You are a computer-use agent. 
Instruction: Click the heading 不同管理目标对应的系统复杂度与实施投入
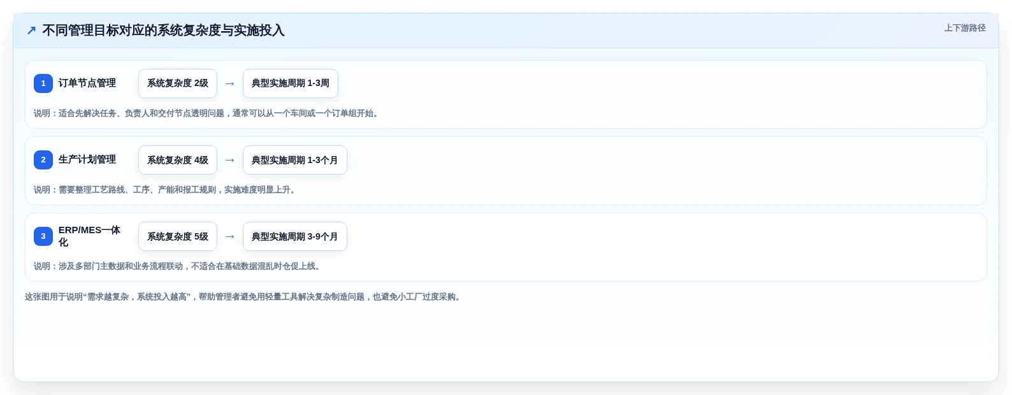[163, 31]
